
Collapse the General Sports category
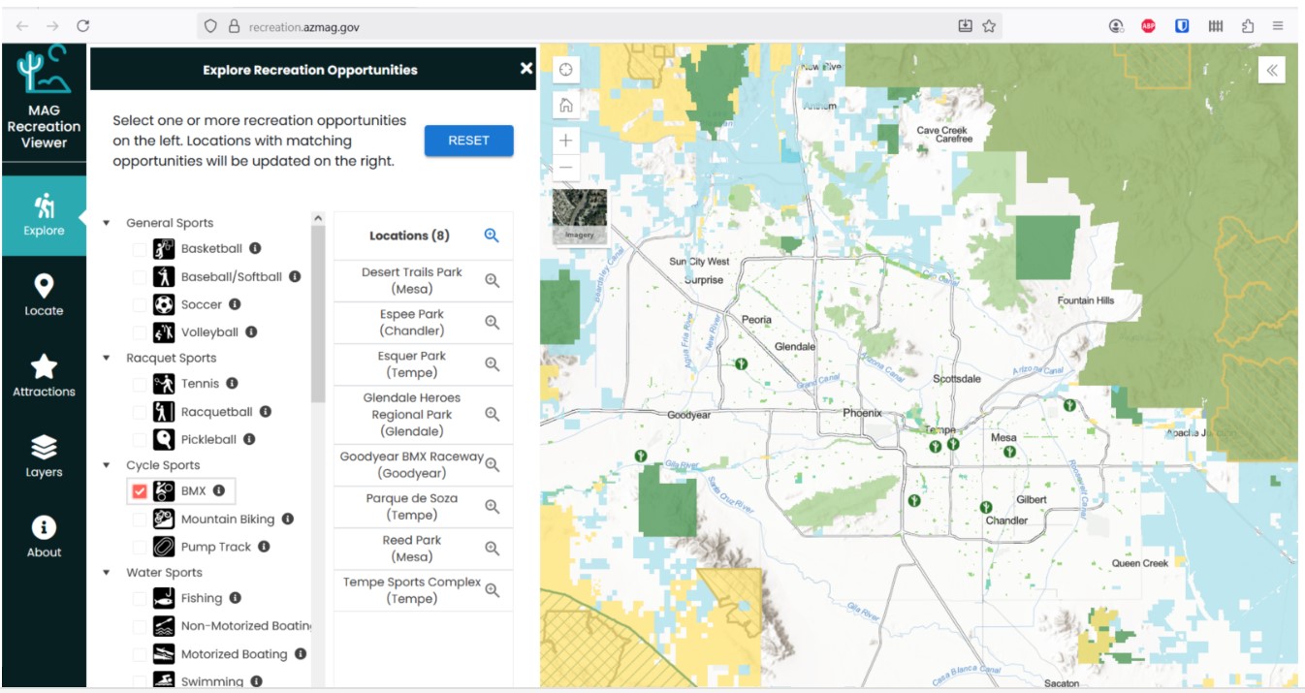click(x=107, y=223)
